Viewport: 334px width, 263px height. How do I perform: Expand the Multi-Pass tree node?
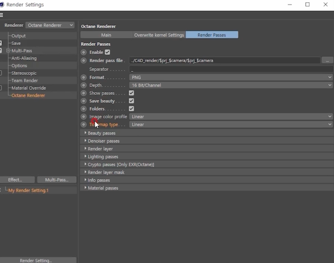(8, 51)
